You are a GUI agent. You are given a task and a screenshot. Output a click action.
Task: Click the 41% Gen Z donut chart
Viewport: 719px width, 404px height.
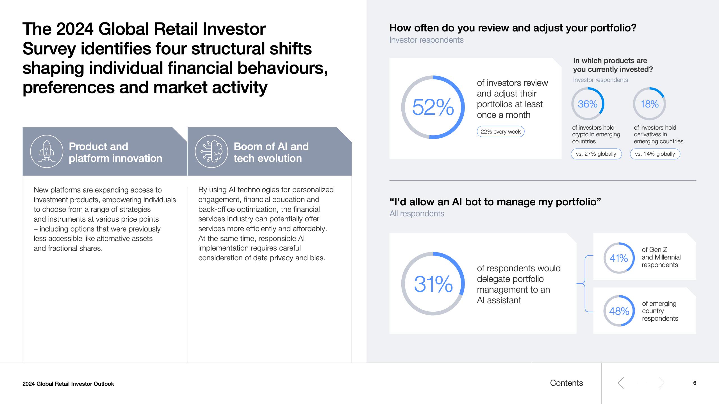click(x=619, y=258)
